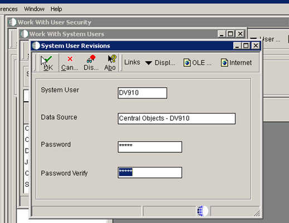Open the Help menu
The width and height of the screenshot is (289, 223).
point(56,9)
